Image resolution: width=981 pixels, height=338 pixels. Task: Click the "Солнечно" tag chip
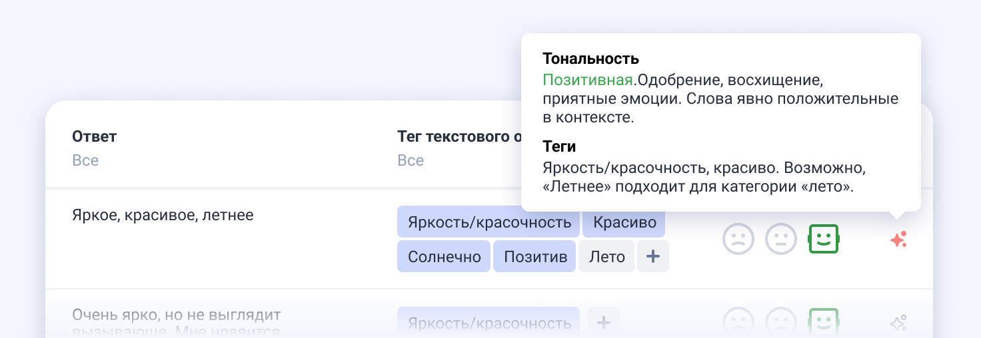tap(444, 257)
